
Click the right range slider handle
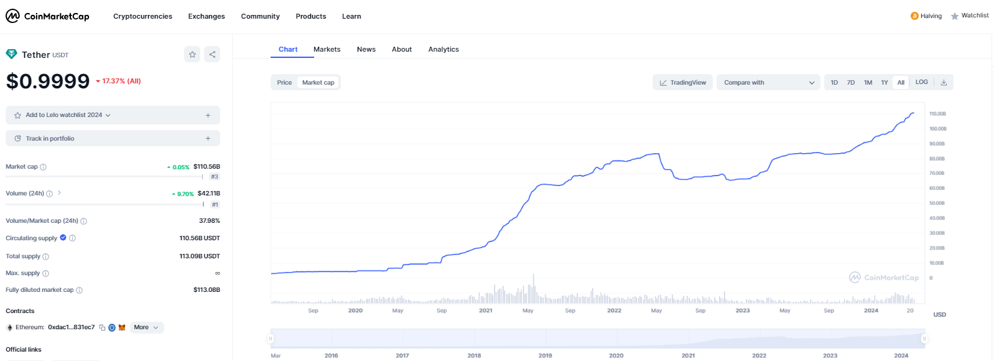(x=924, y=339)
